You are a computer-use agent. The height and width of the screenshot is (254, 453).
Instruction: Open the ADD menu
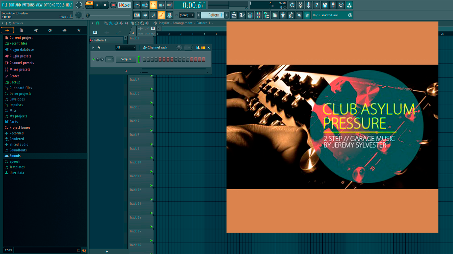coord(18,5)
